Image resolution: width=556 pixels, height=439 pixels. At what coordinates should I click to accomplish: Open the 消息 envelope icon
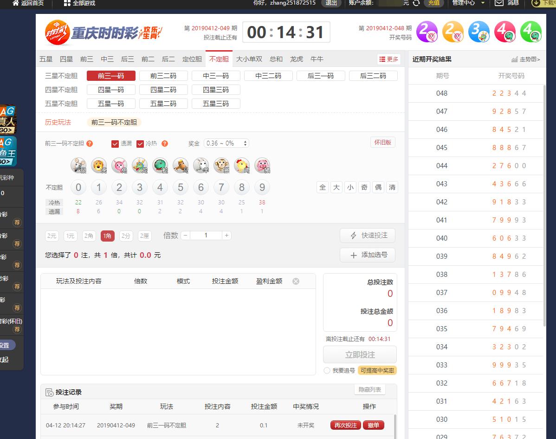(499, 3)
